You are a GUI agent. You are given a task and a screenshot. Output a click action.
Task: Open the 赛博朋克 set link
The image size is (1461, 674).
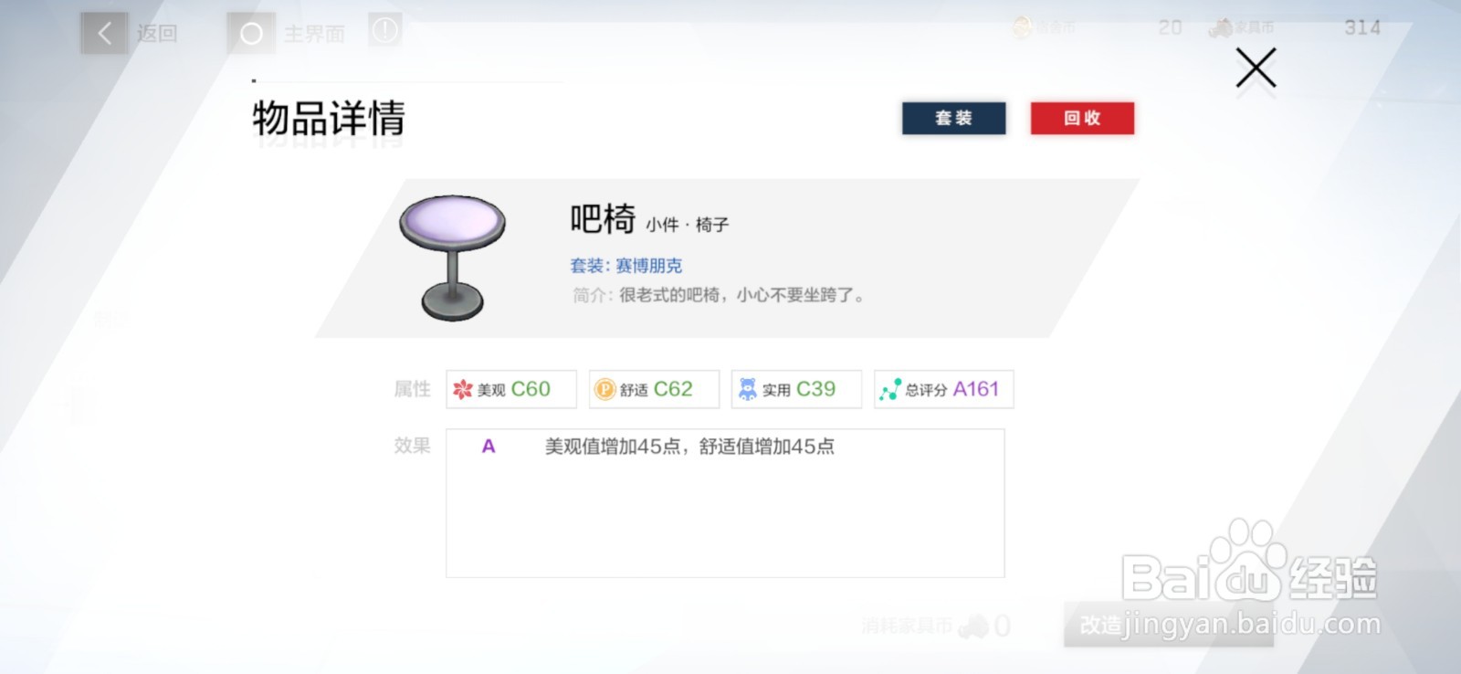click(x=648, y=266)
